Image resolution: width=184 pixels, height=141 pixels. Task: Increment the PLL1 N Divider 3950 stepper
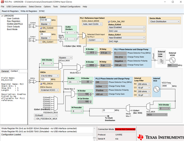[96, 65]
